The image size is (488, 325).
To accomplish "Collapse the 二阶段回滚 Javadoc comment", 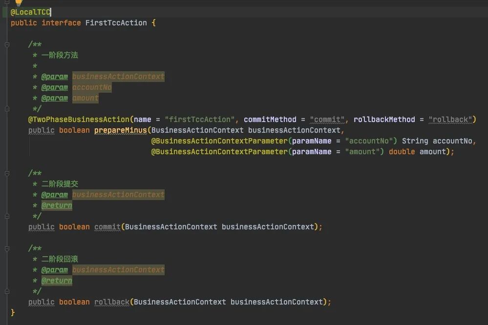I will (x=7, y=248).
